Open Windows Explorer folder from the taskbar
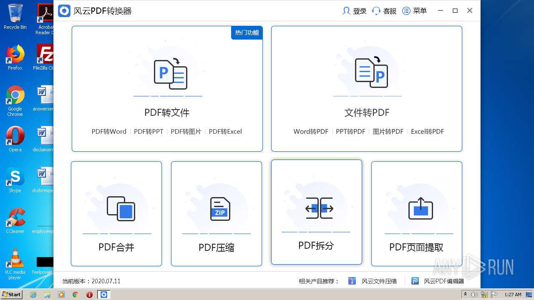 [47, 295]
